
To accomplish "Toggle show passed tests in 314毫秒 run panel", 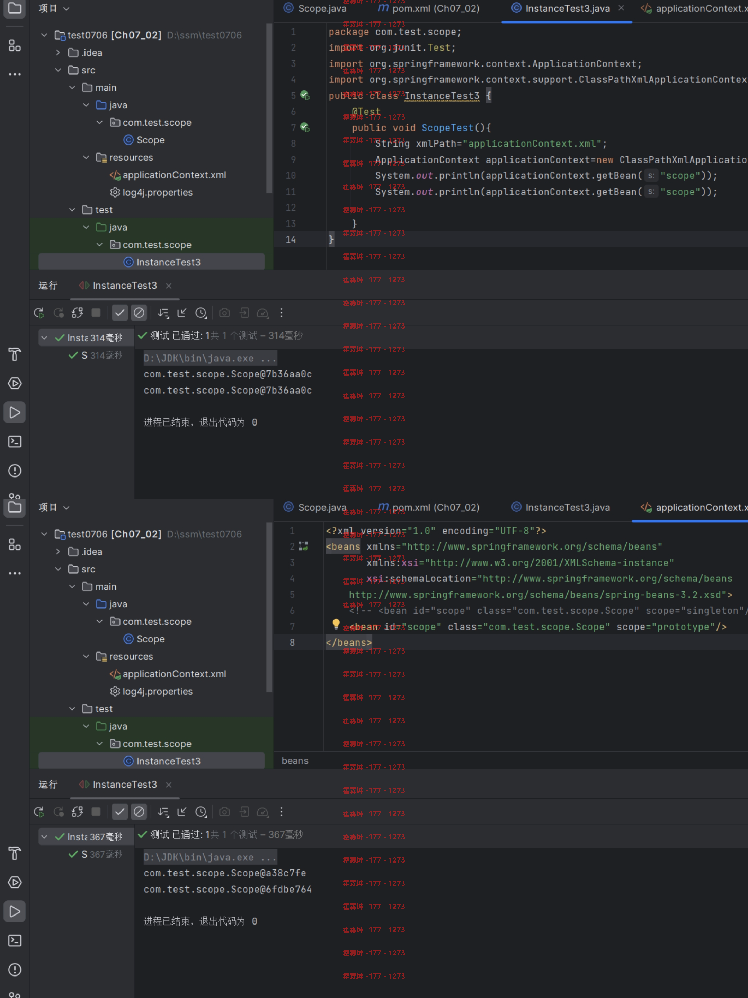I will 119,313.
